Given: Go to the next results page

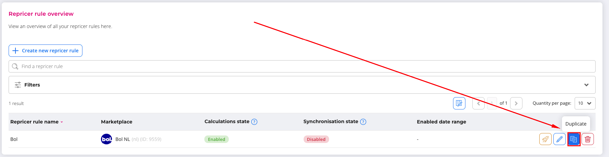Looking at the screenshot, I should click(x=516, y=103).
